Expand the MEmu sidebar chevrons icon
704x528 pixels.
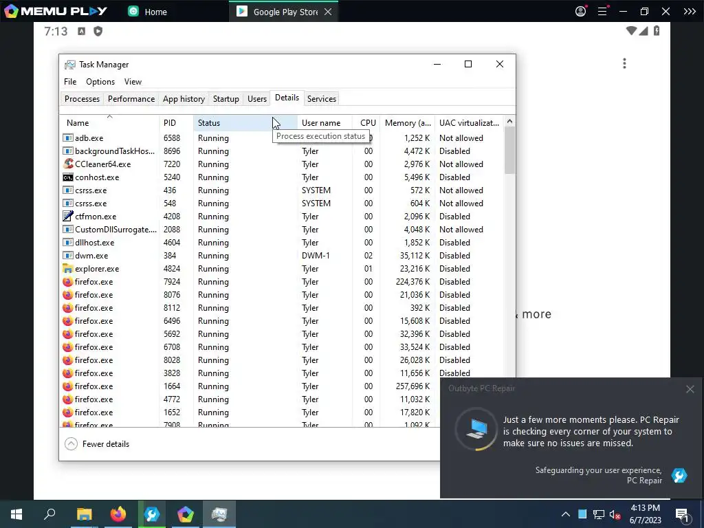click(x=689, y=11)
